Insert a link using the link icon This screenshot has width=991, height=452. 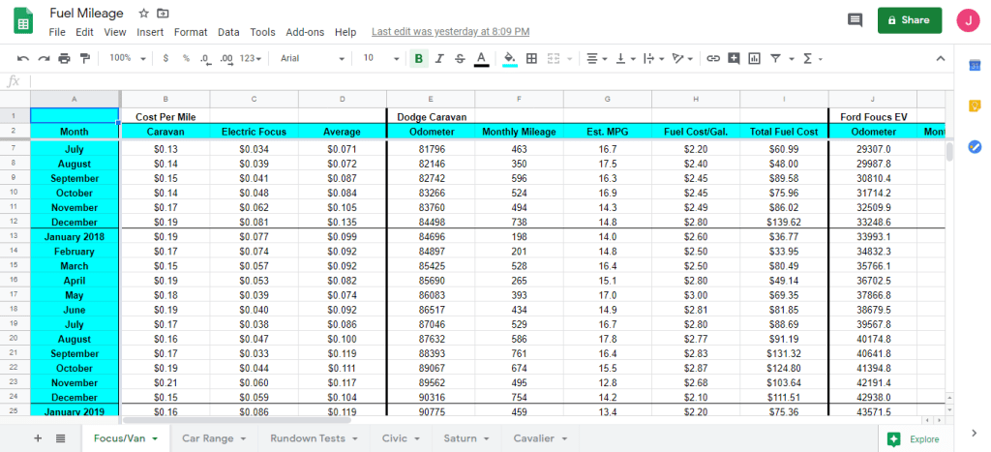pos(713,58)
